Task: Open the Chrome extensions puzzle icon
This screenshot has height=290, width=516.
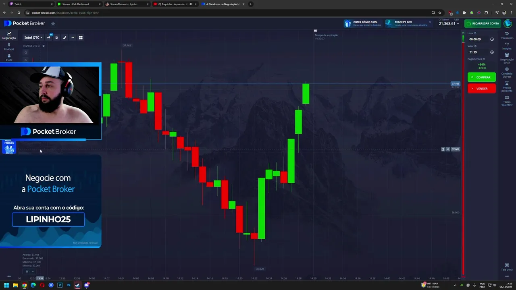Action: [x=486, y=12]
